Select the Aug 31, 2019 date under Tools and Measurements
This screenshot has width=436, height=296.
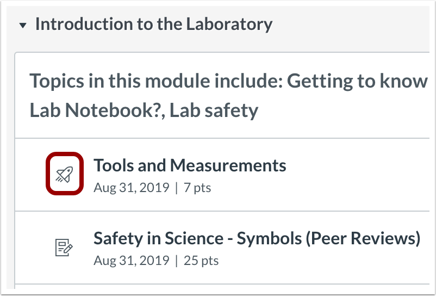(x=131, y=188)
